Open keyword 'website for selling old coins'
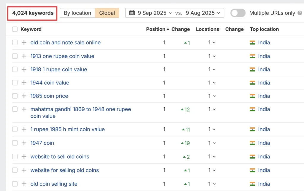The width and height of the screenshot is (304, 191). (64, 170)
